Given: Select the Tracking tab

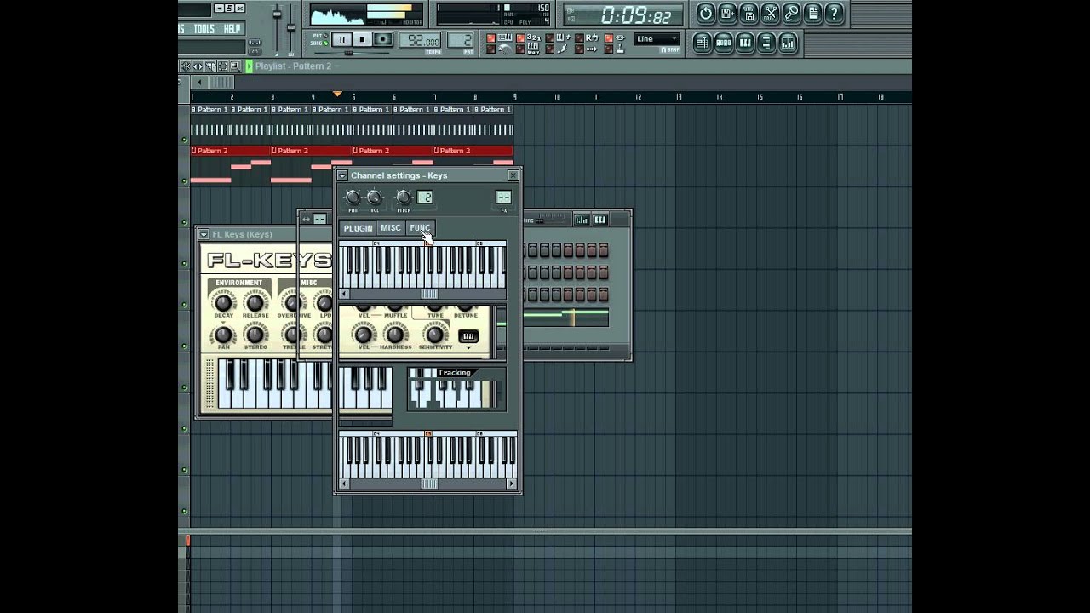Looking at the screenshot, I should [454, 373].
